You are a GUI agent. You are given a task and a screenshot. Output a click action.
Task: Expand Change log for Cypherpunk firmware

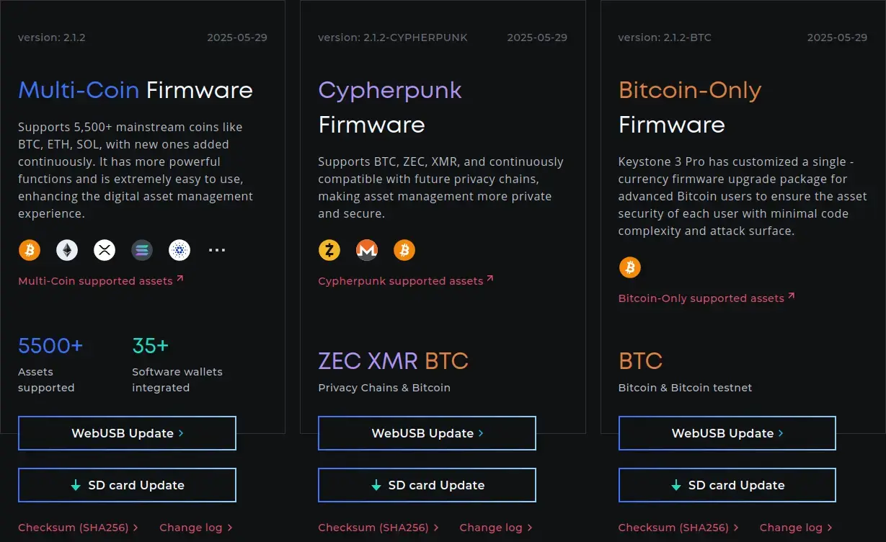point(496,528)
